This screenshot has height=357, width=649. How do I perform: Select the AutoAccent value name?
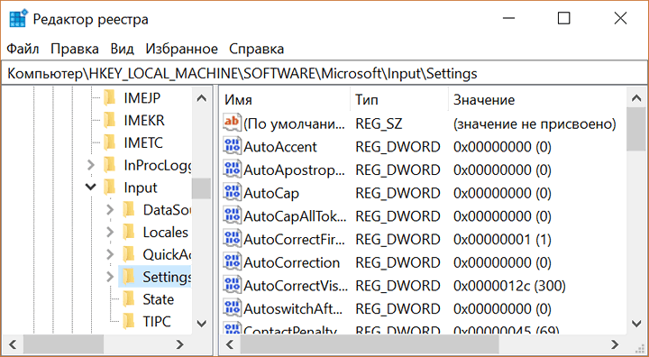[280, 147]
